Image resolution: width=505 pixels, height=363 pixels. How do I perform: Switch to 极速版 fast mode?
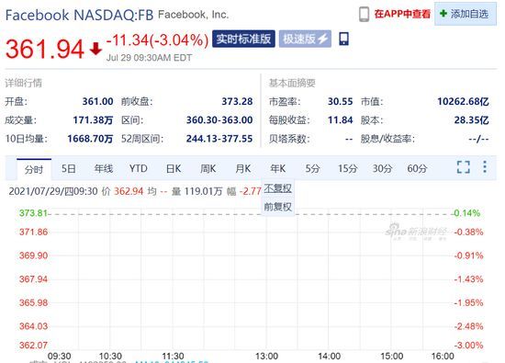point(305,39)
